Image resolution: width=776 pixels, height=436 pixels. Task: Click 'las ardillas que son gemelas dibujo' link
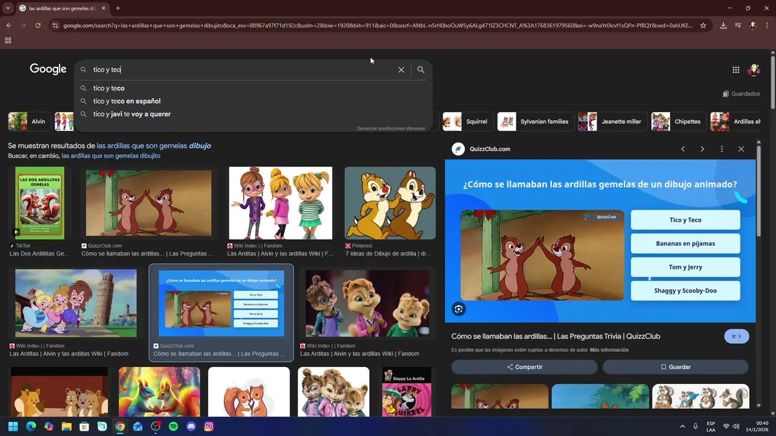153,146
